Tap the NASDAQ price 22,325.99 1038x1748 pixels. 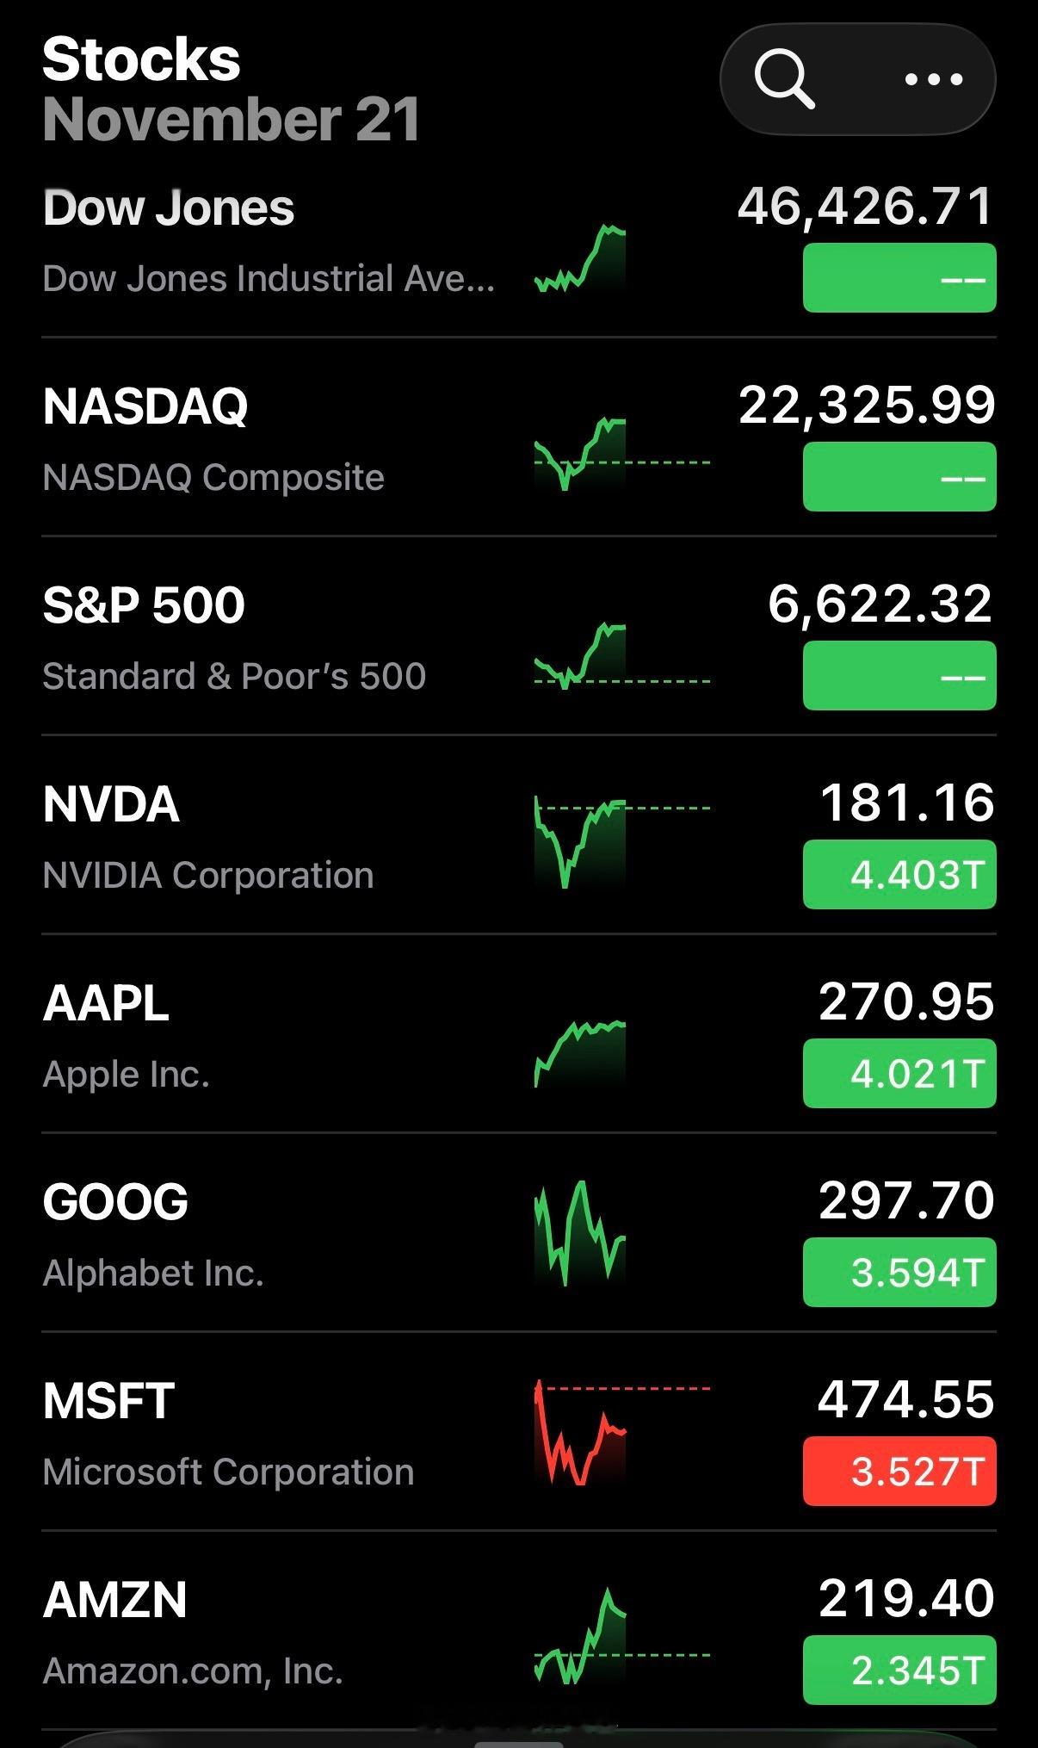tap(867, 405)
